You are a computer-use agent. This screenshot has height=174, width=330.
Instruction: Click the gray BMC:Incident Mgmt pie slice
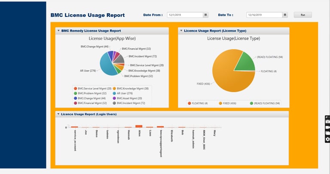(120, 59)
